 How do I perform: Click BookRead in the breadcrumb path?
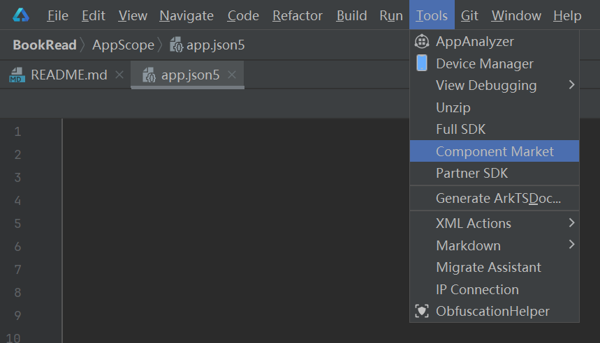45,45
